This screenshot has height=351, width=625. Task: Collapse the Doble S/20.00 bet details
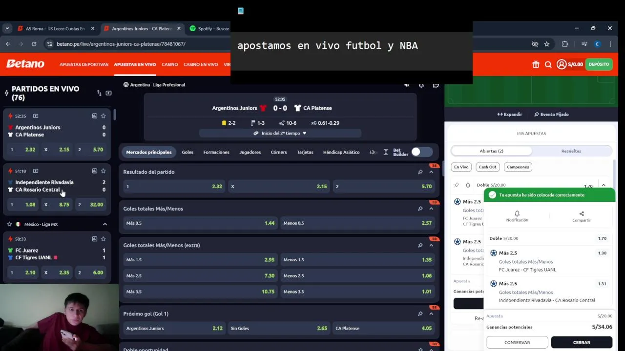(x=604, y=185)
